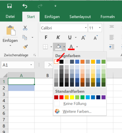Increase font size with larger A icon
The image size is (122, 133).
[83, 38]
